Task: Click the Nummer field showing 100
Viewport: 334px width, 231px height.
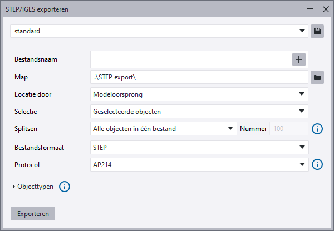Action: tap(288, 129)
